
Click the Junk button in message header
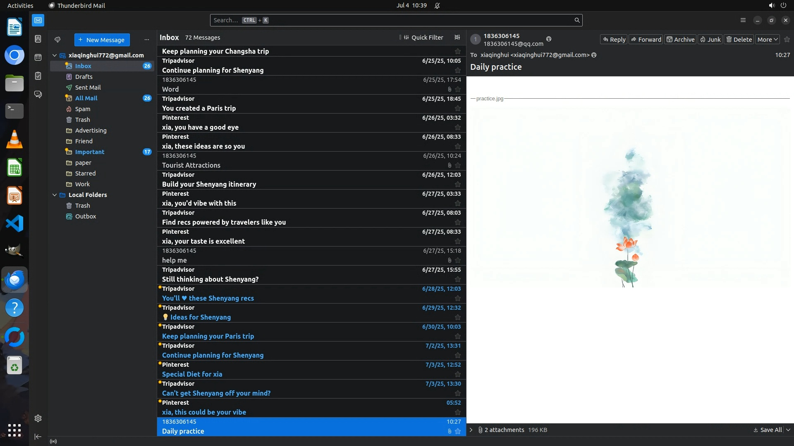pos(710,40)
